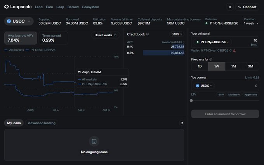Open notifications bell icon
264x165 pixels.
pos(230,7)
